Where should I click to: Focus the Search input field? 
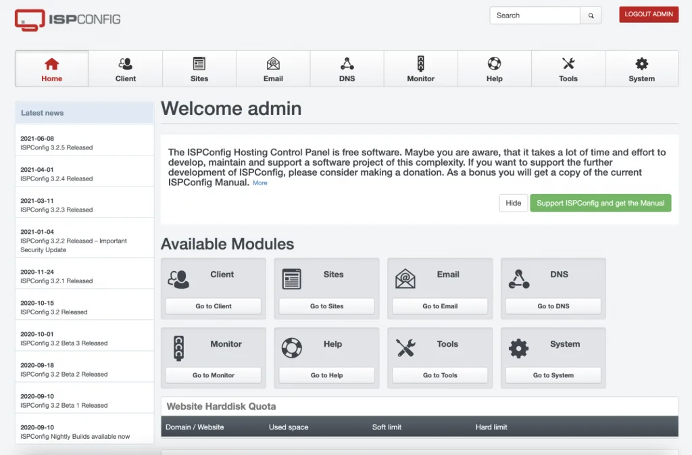[x=535, y=16]
